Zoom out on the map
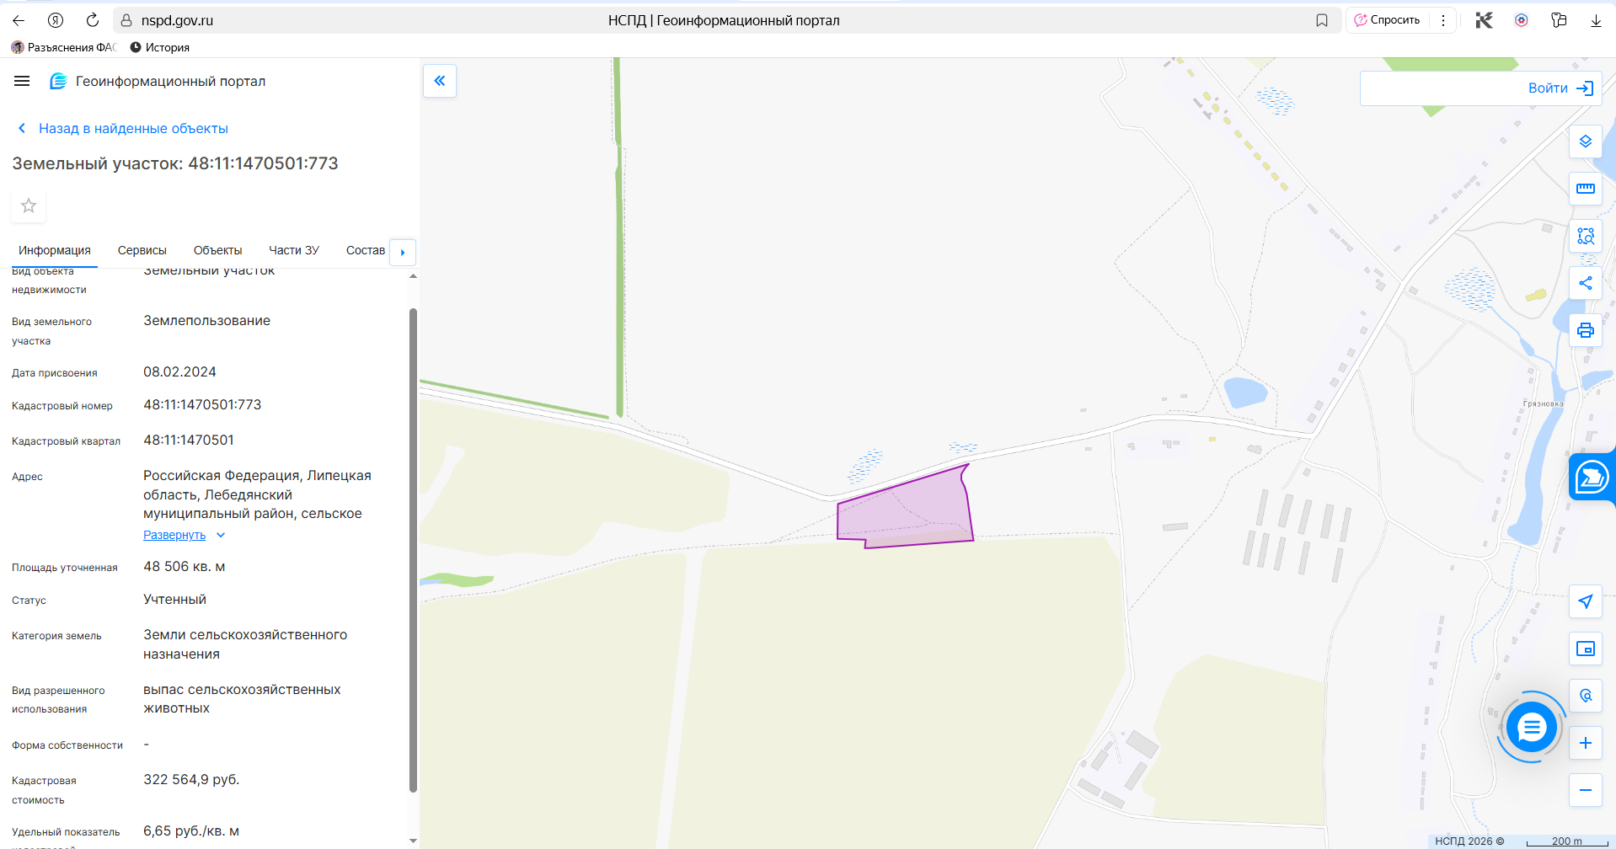This screenshot has width=1616, height=849. click(1585, 790)
